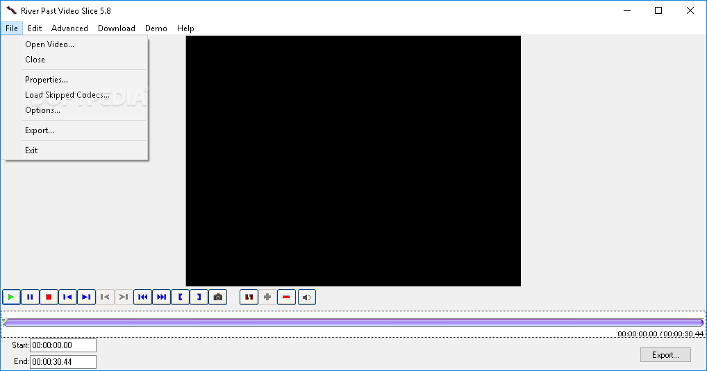Step forward one frame with blue next icon
Screen dimensions: 707x371
coord(86,297)
